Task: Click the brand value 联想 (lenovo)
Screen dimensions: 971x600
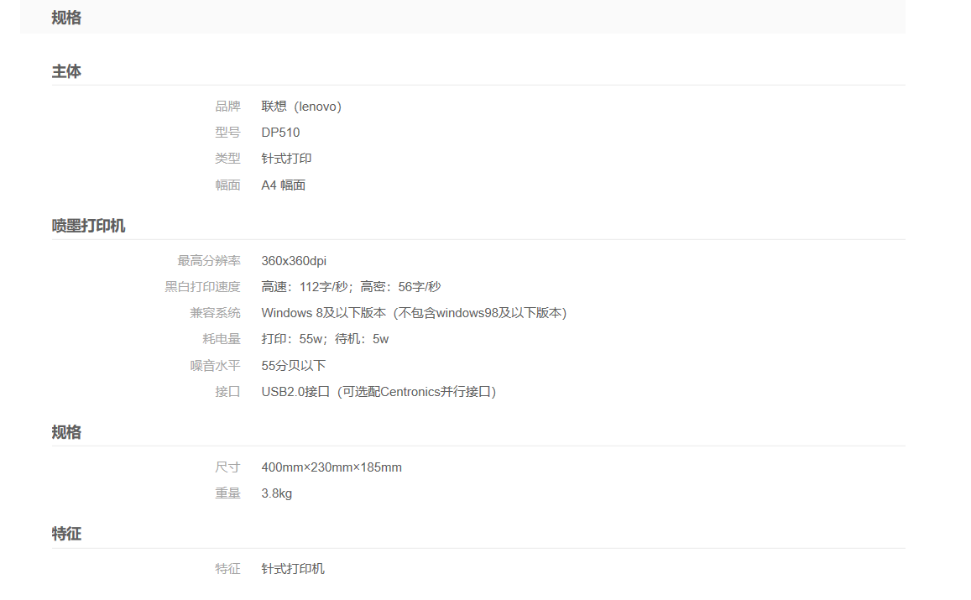Action: click(301, 107)
